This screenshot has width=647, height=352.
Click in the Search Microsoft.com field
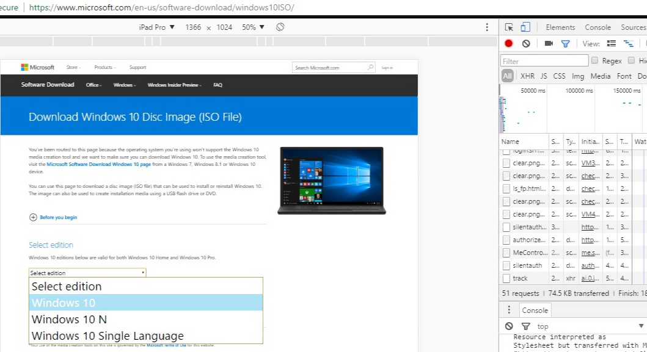[329, 67]
